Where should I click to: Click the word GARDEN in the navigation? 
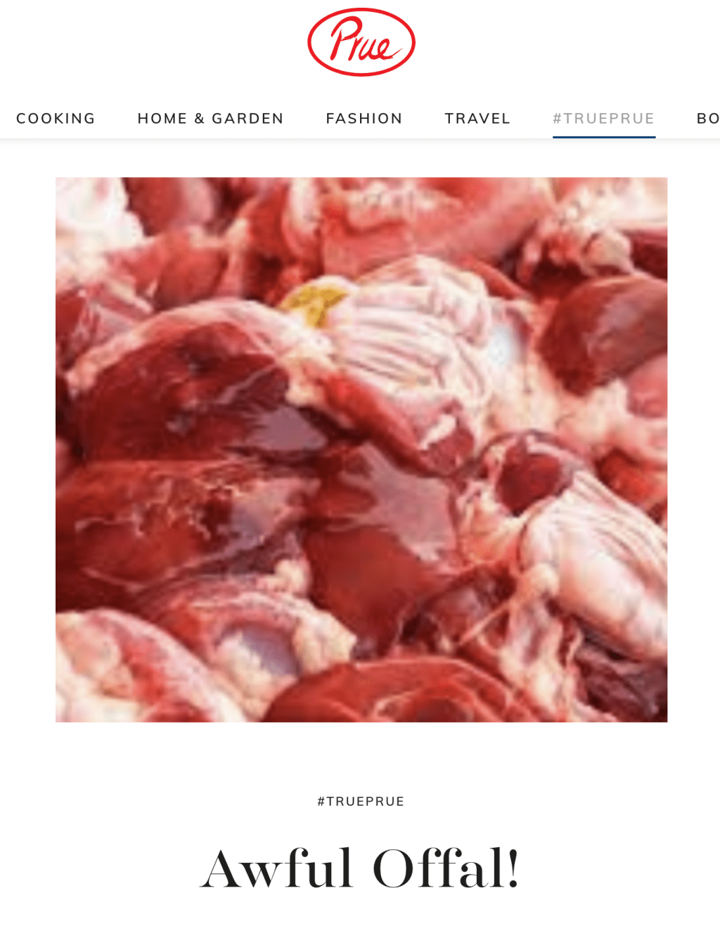pyautogui.click(x=247, y=118)
